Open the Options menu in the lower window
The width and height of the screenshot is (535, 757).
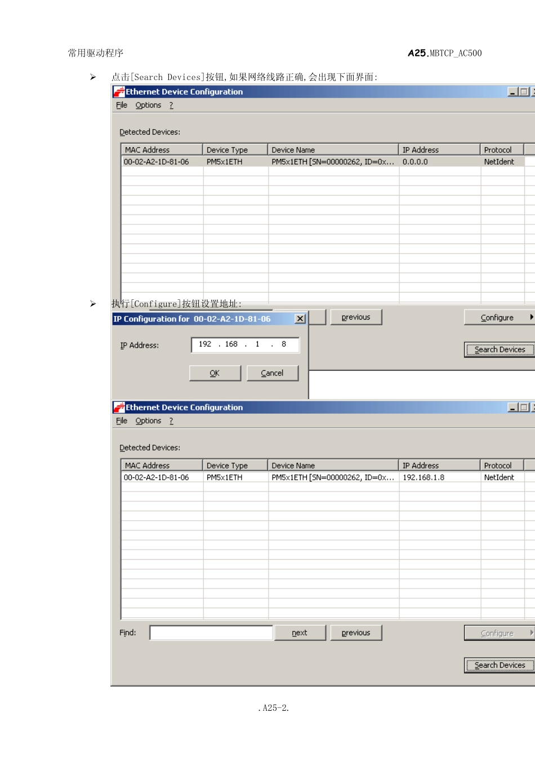pyautogui.click(x=148, y=421)
